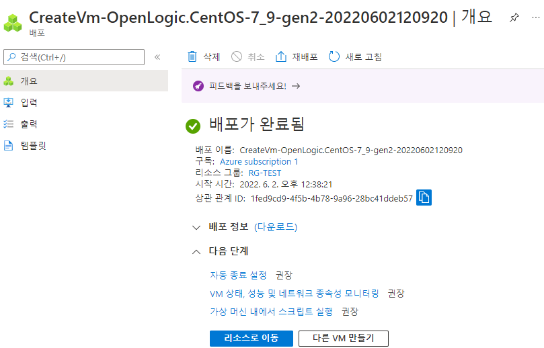Click 취소 toolbar label
544x348 pixels.
pyautogui.click(x=256, y=57)
